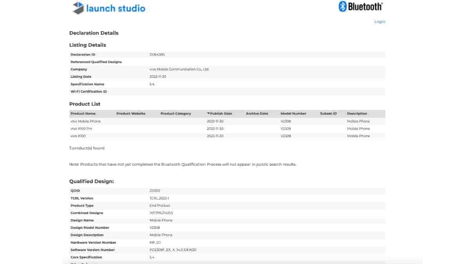Open the Login link
The image size is (470, 264).
coord(380,22)
